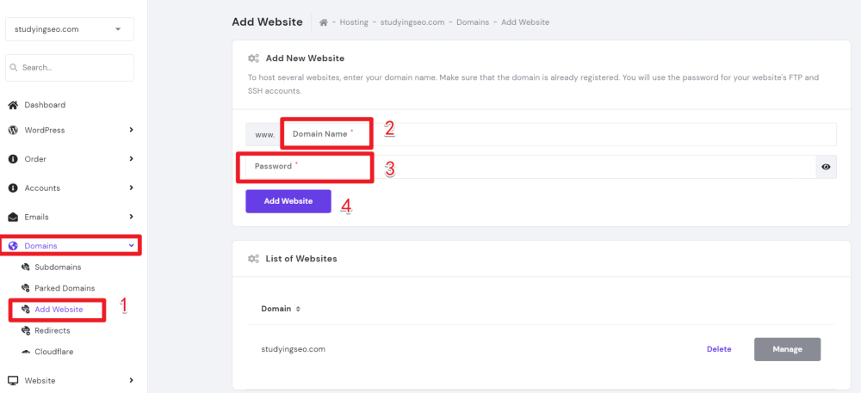861x393 pixels.
Task: Collapse the Domains menu chevron
Action: click(131, 246)
